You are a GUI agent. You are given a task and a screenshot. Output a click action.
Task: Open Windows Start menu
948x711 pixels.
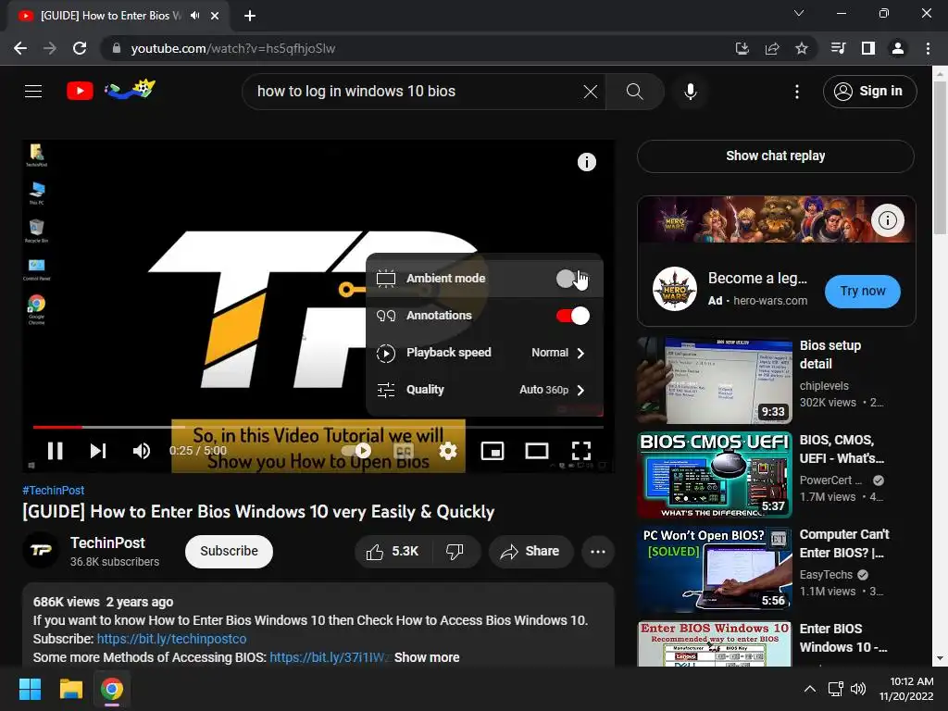pos(30,689)
